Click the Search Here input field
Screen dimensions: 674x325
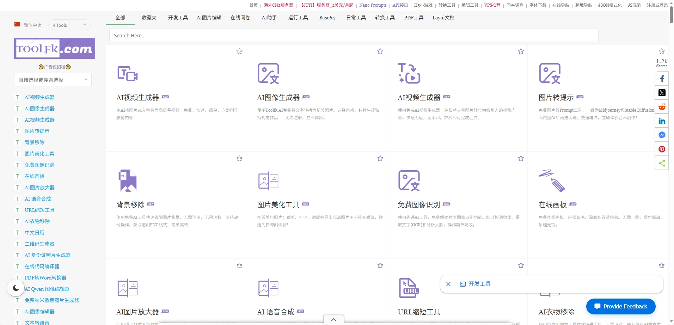coord(354,35)
